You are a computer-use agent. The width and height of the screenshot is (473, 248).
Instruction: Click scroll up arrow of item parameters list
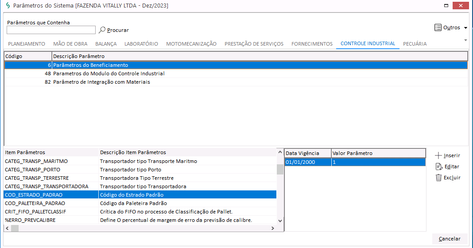(x=280, y=152)
